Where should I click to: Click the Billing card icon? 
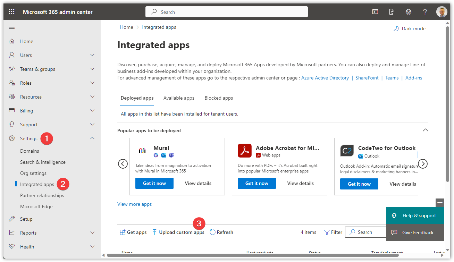[12, 110]
